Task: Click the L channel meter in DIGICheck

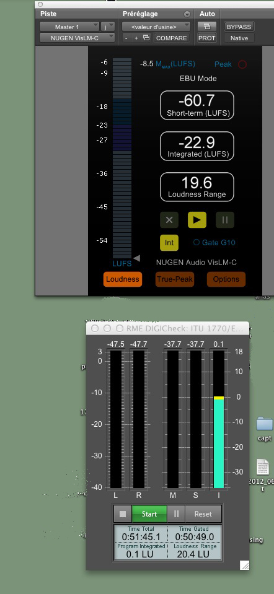Action: (x=115, y=419)
